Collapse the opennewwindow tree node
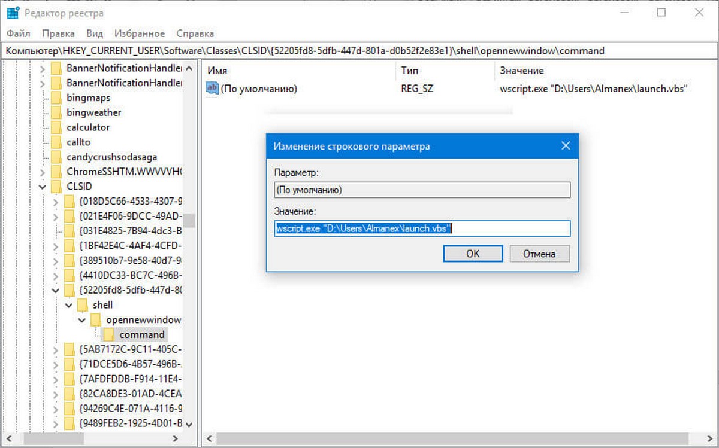Viewport: 719px width, 448px height. coord(82,320)
